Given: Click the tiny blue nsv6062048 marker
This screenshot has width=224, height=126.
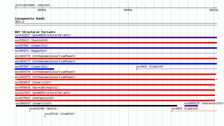Looking at the screenshot, I should pos(30,111).
